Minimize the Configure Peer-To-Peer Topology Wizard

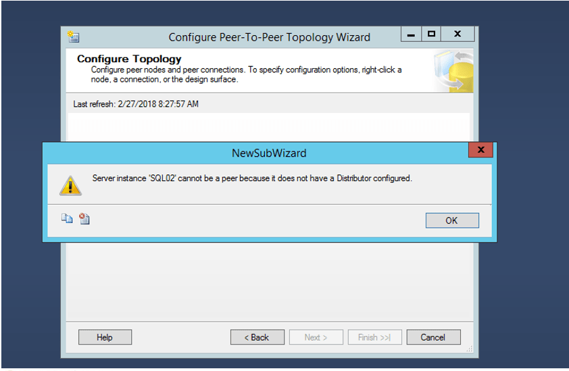click(x=411, y=34)
